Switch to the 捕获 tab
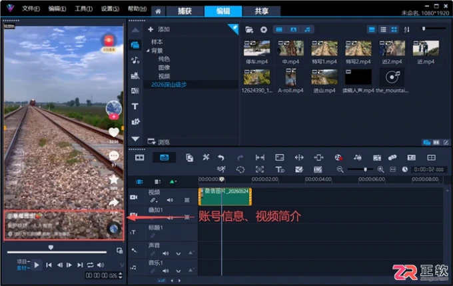The width and height of the screenshot is (453, 286). pyautogui.click(x=185, y=11)
